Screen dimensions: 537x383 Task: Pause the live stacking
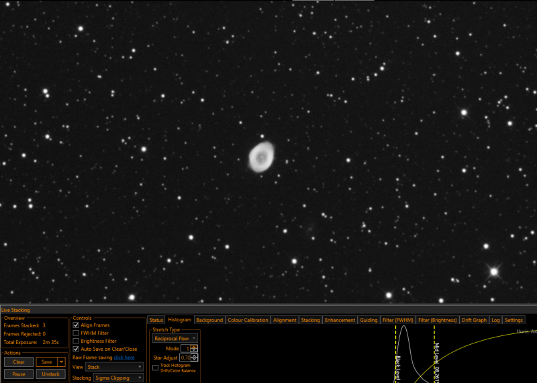pos(19,374)
